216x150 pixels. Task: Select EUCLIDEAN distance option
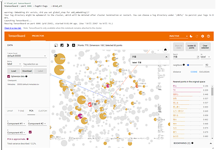pyautogui.click(x=204, y=72)
